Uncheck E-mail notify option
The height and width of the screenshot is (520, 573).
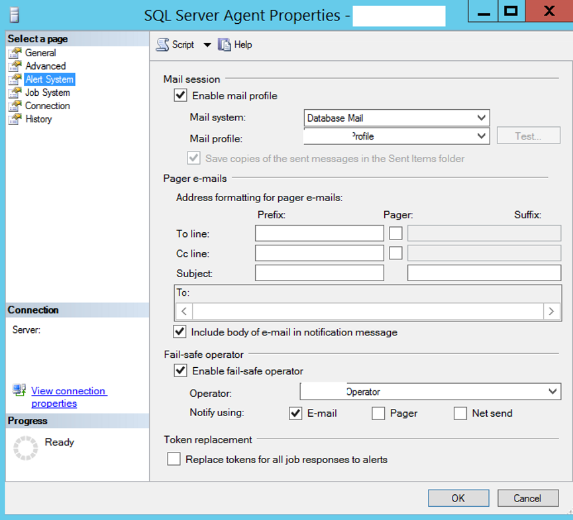[x=295, y=413]
